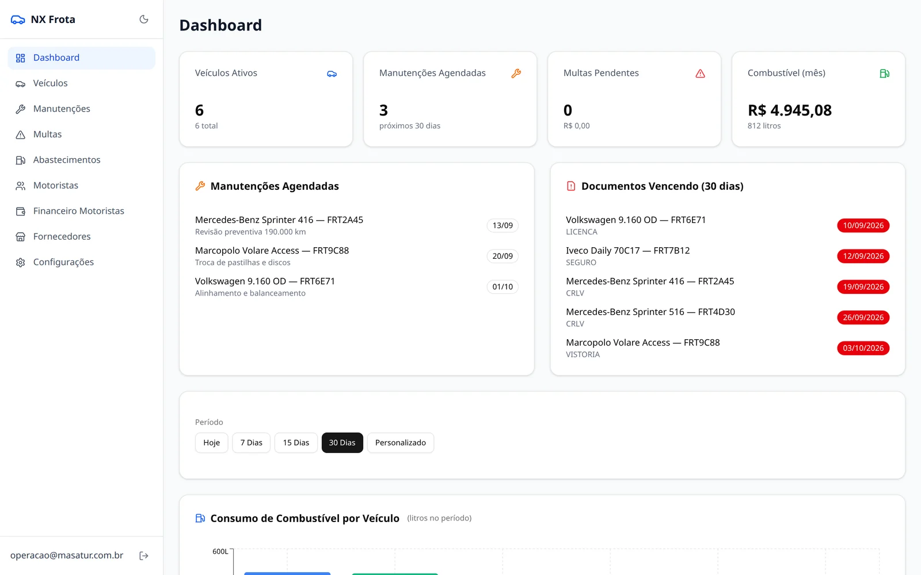Click the Motoristas people icon in sidebar
921x575 pixels.
[x=21, y=186]
